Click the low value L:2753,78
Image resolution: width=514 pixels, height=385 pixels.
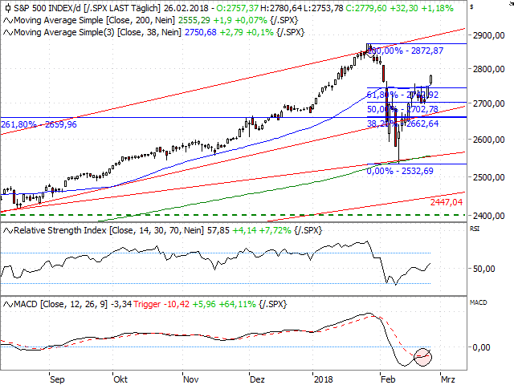(x=323, y=8)
